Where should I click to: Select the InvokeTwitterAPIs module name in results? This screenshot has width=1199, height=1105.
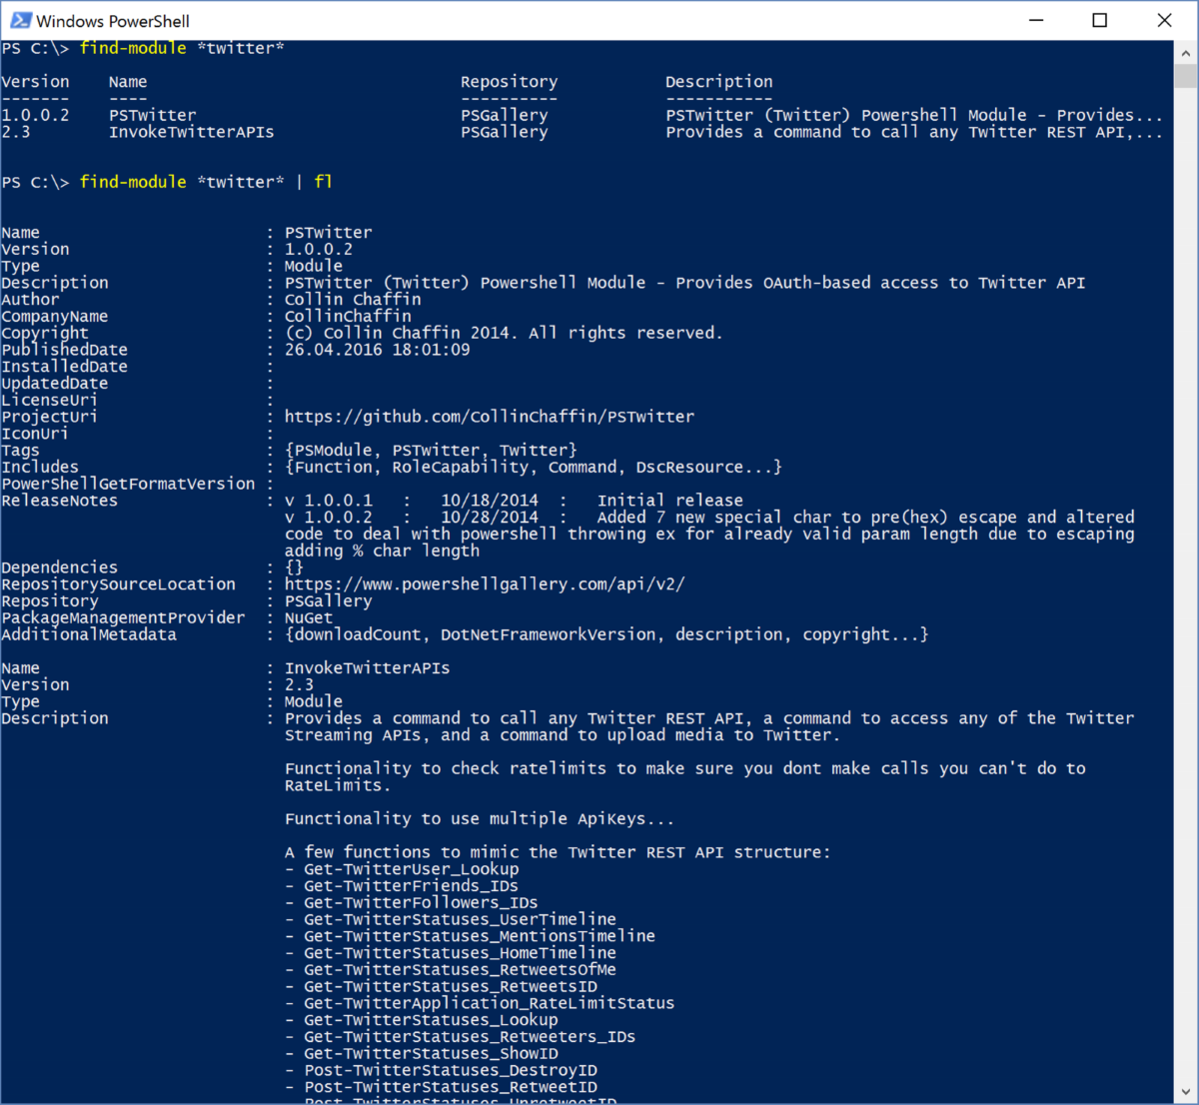pyautogui.click(x=190, y=131)
